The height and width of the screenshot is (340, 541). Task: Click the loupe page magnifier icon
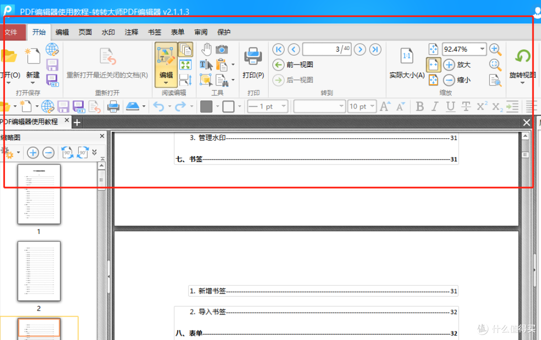click(495, 80)
